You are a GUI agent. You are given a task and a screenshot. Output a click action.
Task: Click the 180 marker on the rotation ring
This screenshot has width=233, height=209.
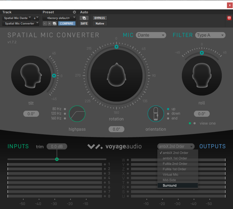pyautogui.click(x=116, y=113)
